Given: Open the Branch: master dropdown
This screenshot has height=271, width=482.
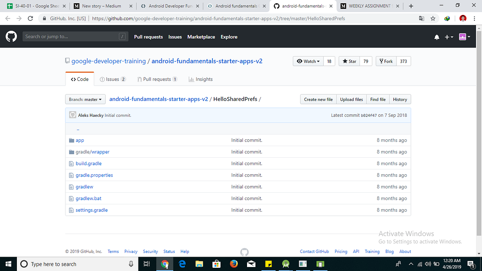Looking at the screenshot, I should (x=85, y=99).
